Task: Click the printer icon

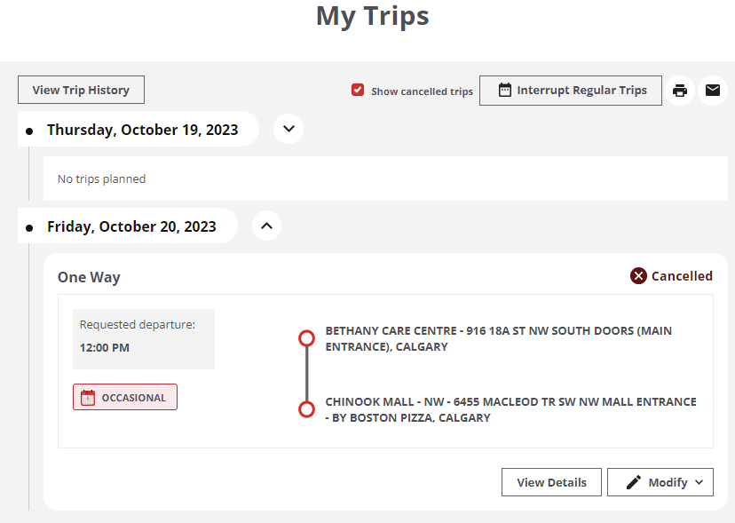Action: coord(680,90)
